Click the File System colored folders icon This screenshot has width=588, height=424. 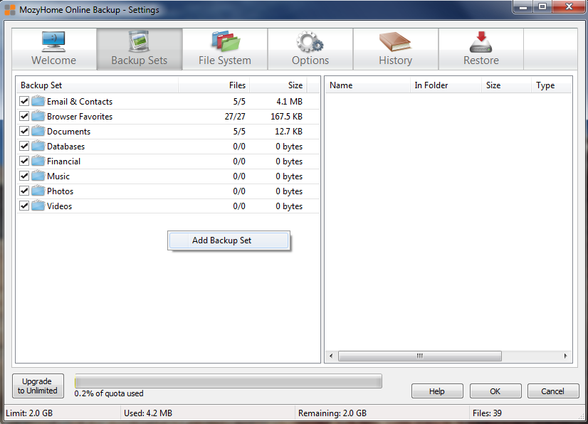pos(225,41)
